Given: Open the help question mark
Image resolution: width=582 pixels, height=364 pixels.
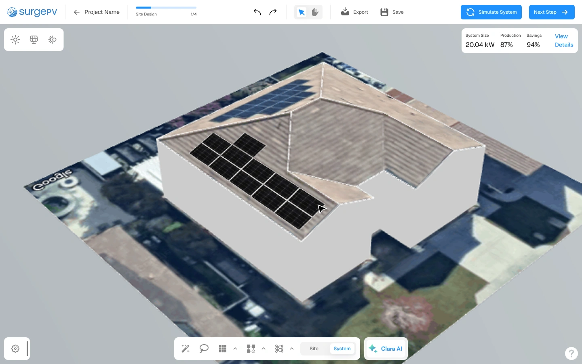Looking at the screenshot, I should click(571, 353).
